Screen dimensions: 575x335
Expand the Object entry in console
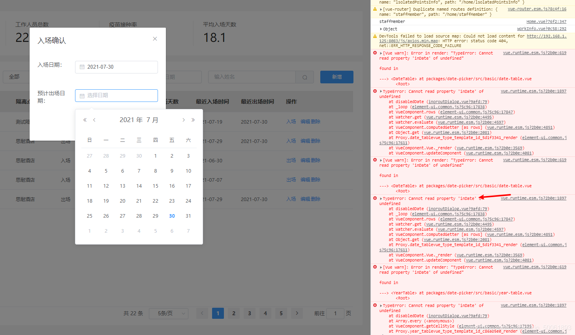tap(381, 29)
